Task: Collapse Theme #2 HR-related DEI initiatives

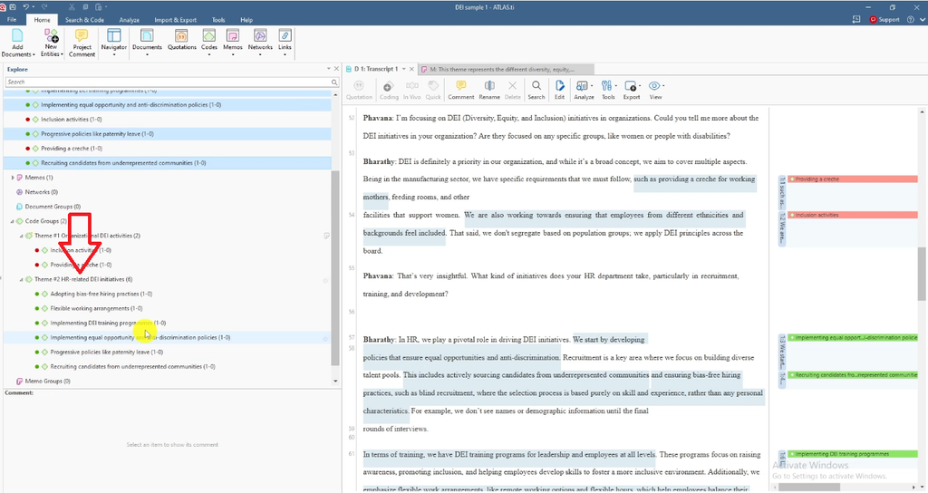Action: coord(22,279)
